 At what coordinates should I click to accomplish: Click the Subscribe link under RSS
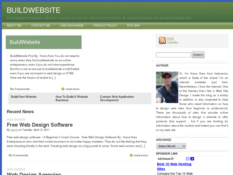[172, 42]
